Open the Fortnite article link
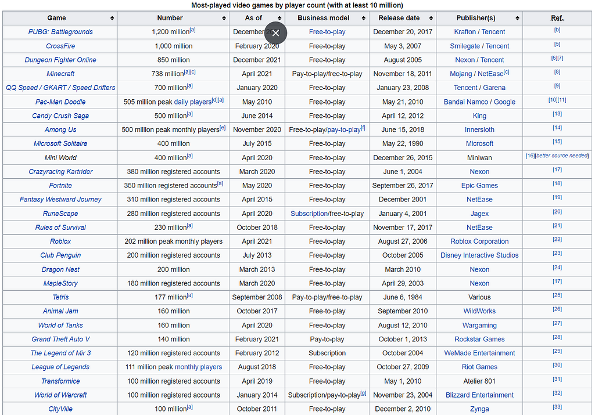This screenshot has height=415, width=595. pyautogui.click(x=60, y=185)
